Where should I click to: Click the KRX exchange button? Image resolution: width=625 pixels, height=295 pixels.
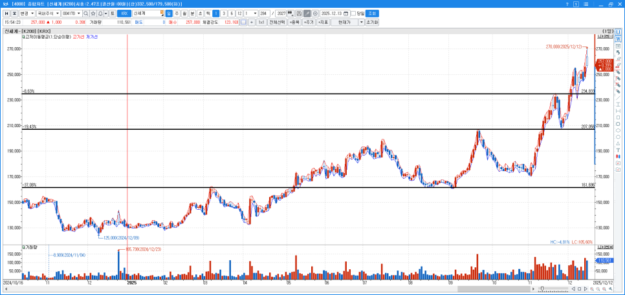pos(124,13)
